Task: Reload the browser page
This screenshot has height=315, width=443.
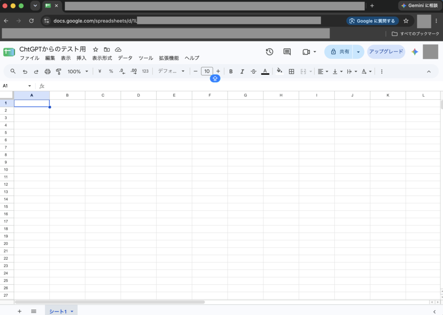Action: pyautogui.click(x=31, y=21)
